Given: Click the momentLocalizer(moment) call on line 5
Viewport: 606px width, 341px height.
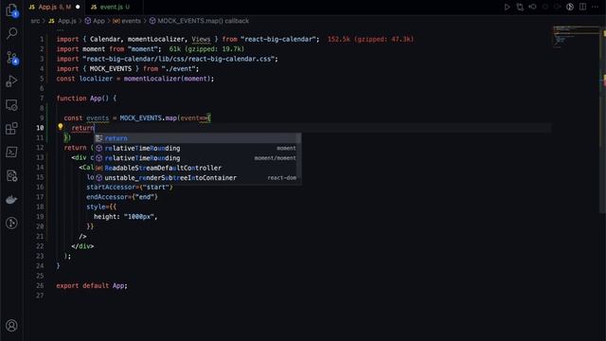Looking at the screenshot, I should pos(167,79).
